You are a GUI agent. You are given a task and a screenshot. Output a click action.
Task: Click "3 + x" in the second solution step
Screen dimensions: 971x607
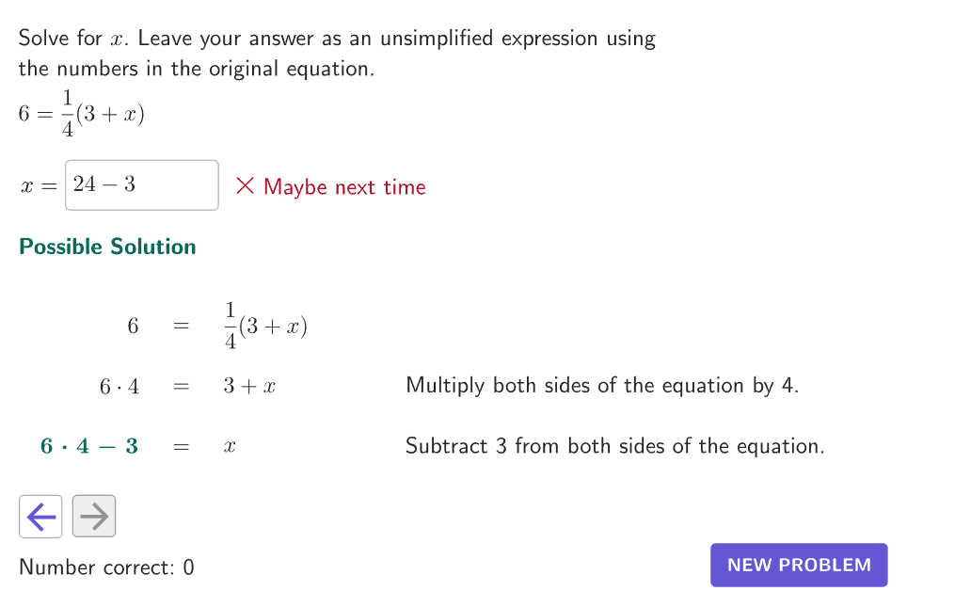pyautogui.click(x=249, y=386)
